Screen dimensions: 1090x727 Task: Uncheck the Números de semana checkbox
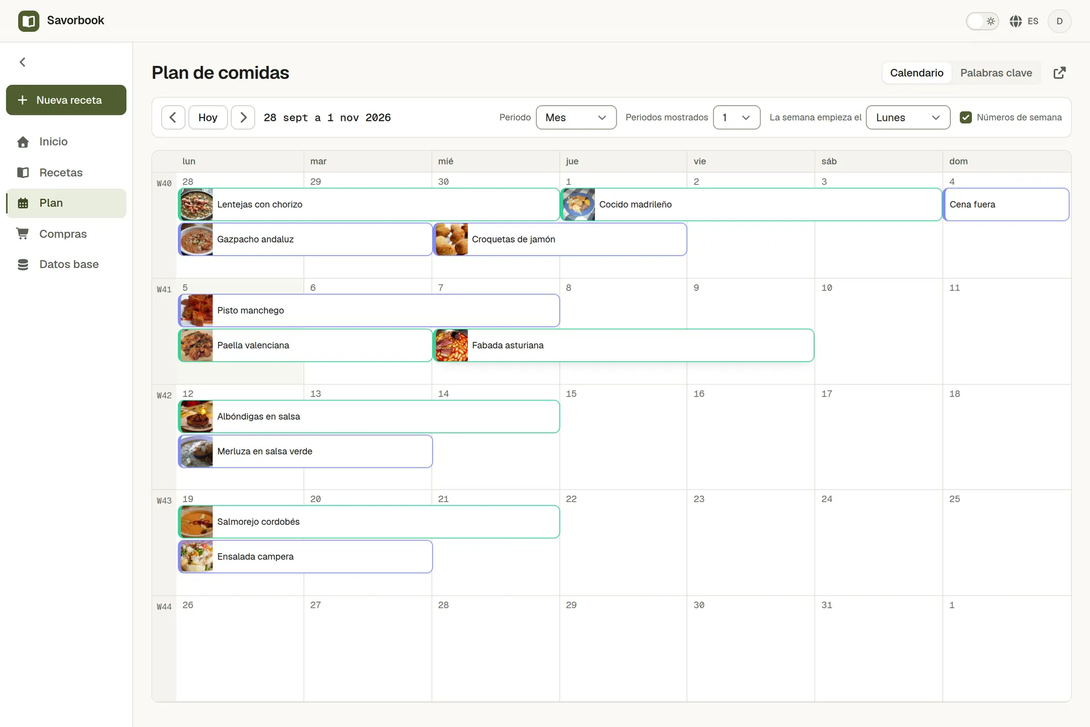(x=966, y=118)
